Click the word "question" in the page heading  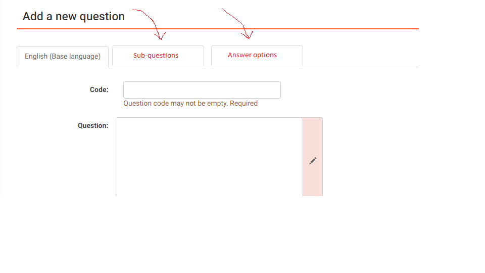tap(101, 17)
